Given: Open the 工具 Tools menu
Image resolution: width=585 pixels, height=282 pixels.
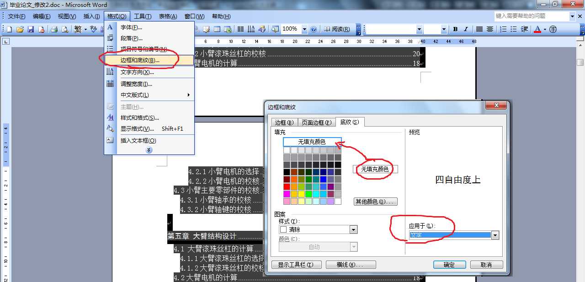Looking at the screenshot, I should 143,16.
